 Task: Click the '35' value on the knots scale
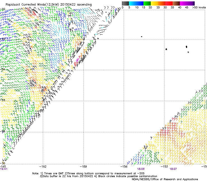click(x=172, y=8)
